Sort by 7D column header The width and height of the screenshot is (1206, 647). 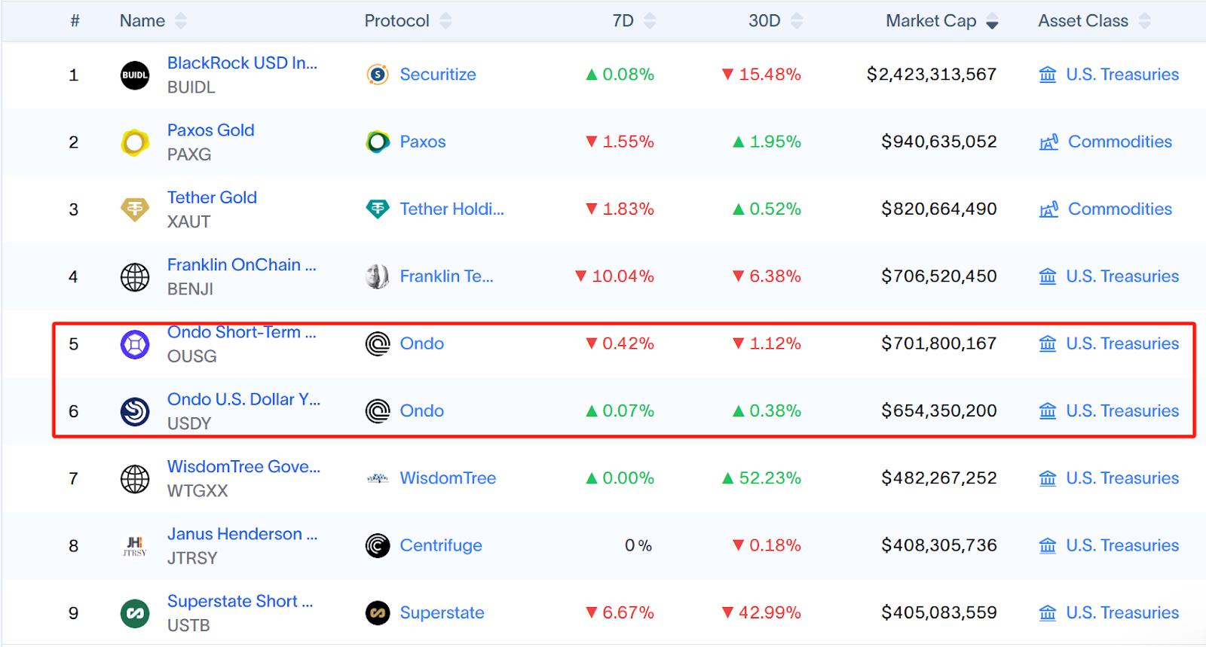(623, 21)
